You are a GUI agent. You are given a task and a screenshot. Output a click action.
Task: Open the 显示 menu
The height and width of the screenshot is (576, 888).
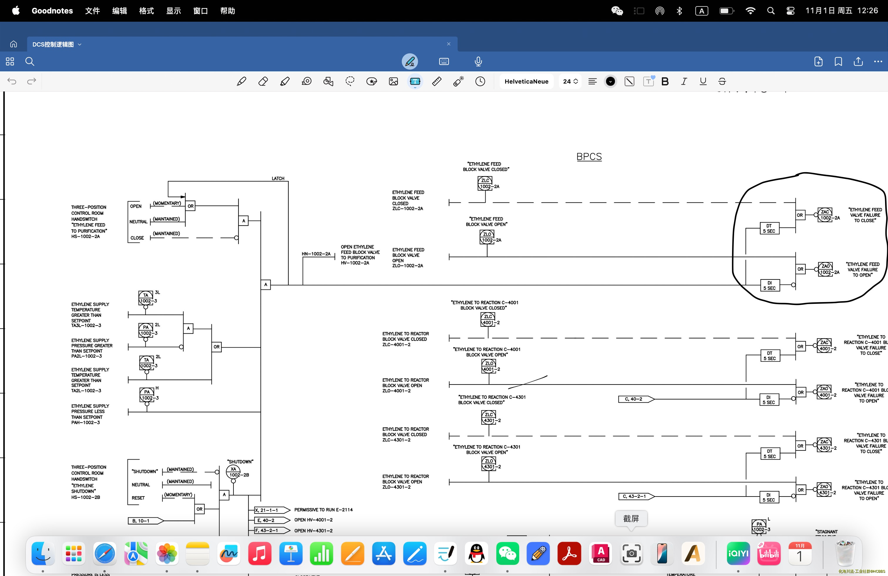(x=174, y=11)
